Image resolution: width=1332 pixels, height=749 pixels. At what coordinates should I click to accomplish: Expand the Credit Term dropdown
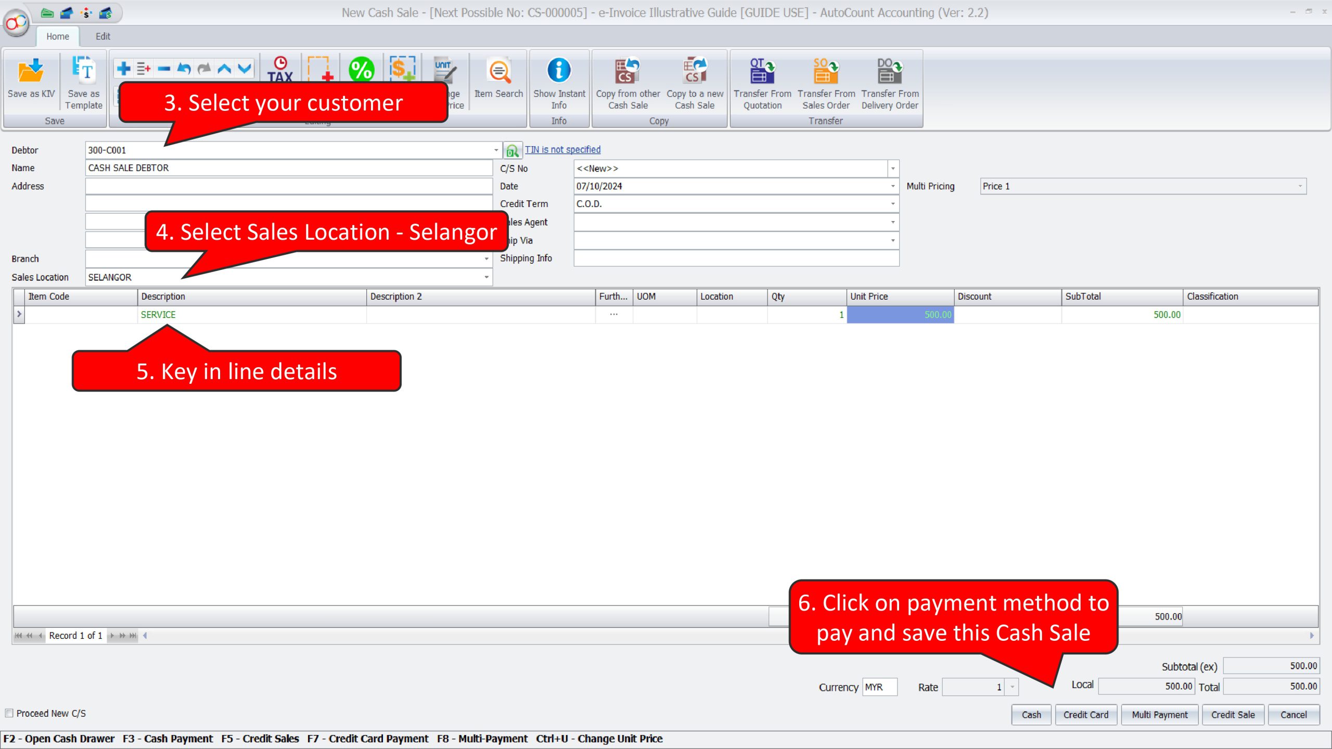pos(893,204)
